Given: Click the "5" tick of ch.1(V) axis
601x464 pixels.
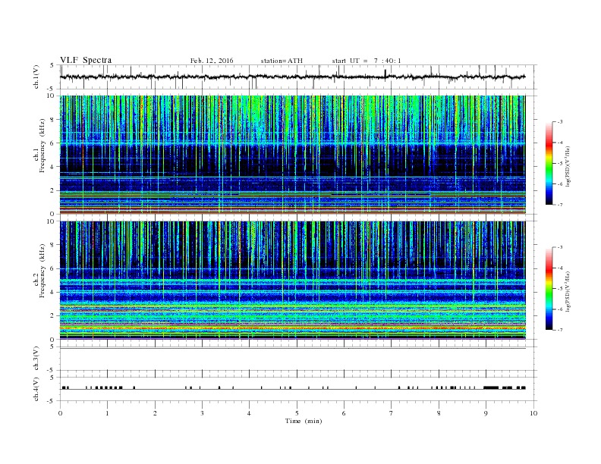Looking at the screenshot, I should [x=52, y=65].
